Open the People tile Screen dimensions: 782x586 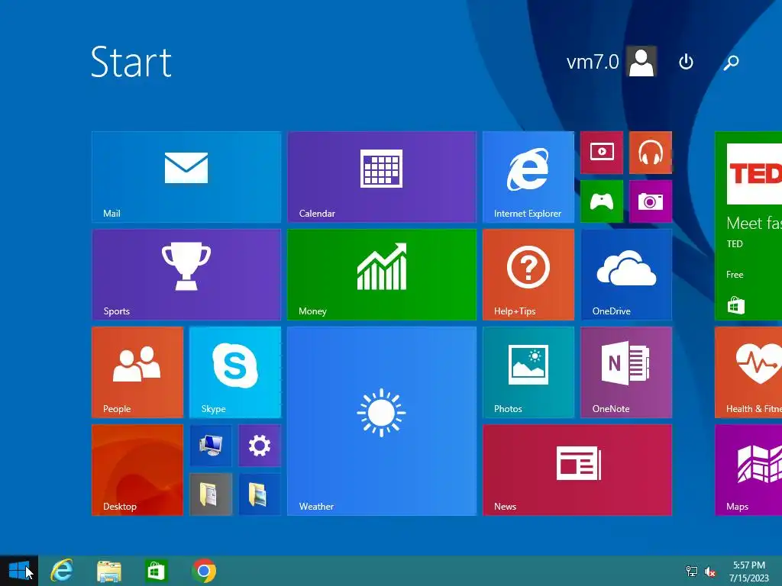click(x=137, y=372)
